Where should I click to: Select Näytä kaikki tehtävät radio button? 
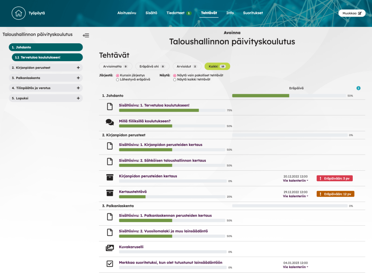[x=175, y=79]
